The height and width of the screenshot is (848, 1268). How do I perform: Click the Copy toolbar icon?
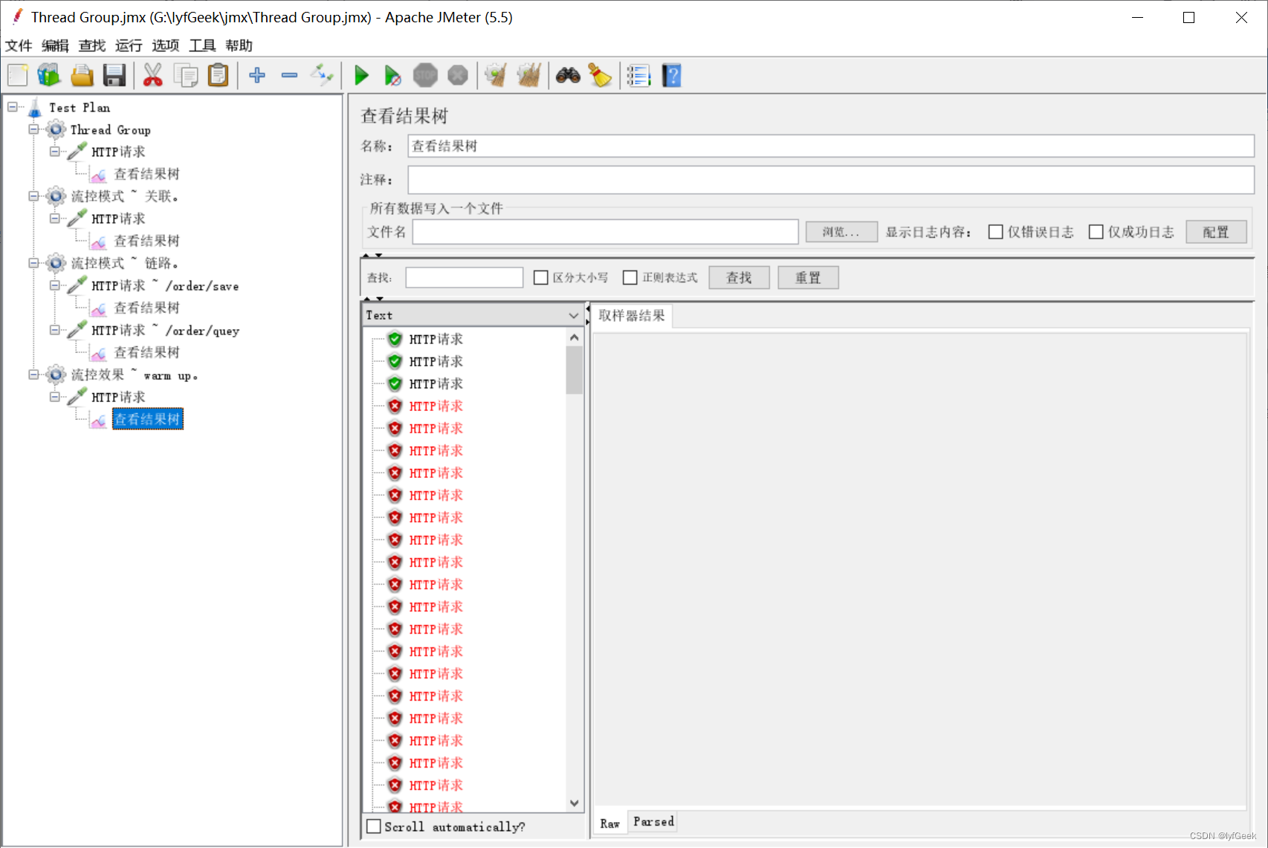186,75
